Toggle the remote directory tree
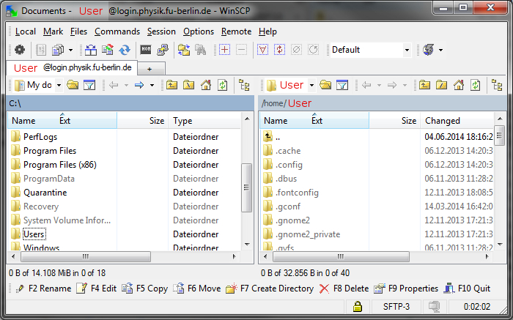Viewport: 513px width, 320px height. pyautogui.click(x=498, y=86)
